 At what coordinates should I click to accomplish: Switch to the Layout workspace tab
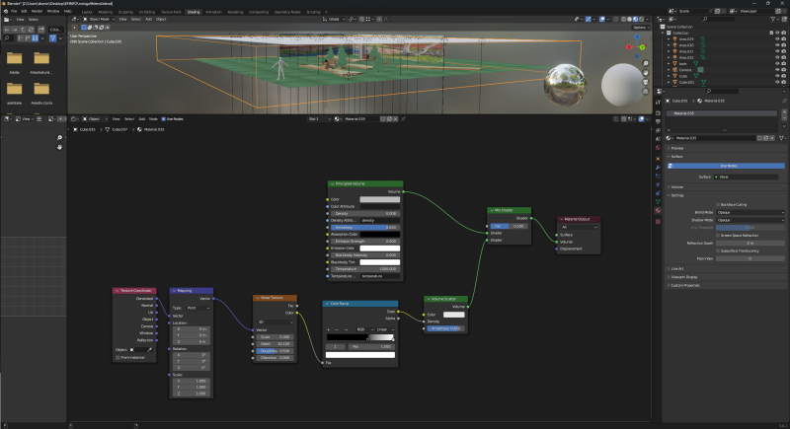click(87, 12)
